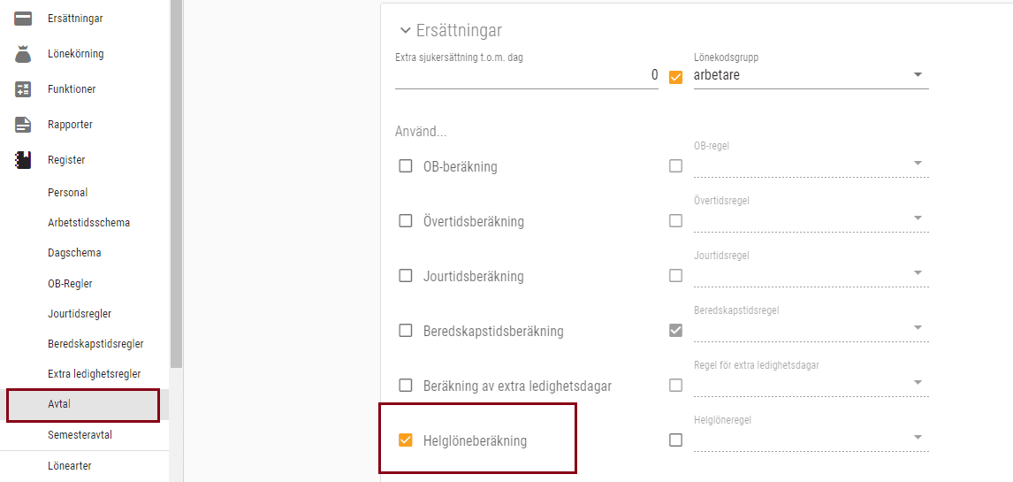The image size is (1013, 482).
Task: Click the Funktioner calculator icon
Action: point(23,89)
